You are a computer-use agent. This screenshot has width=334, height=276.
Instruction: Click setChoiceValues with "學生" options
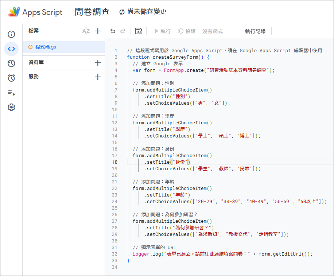click(202, 169)
